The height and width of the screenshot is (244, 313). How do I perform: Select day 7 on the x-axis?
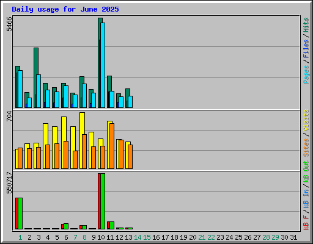coord(75,237)
